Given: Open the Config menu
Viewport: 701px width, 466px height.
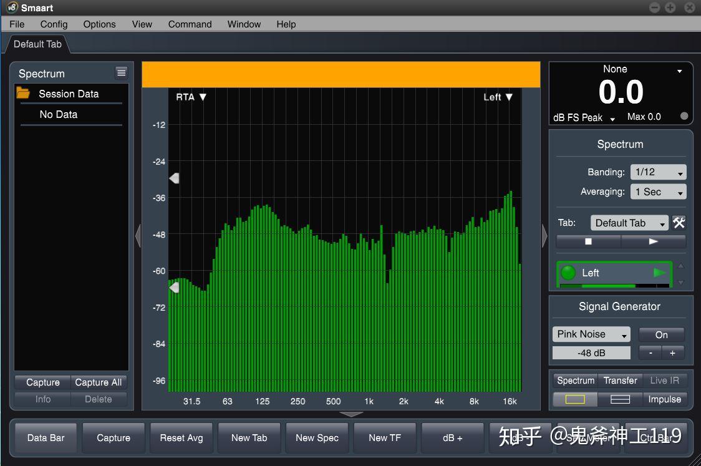Looking at the screenshot, I should coord(54,24).
